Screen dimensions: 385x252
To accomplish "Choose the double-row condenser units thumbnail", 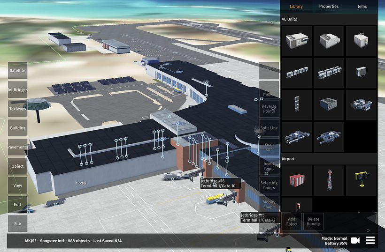I will pyautogui.click(x=329, y=73).
